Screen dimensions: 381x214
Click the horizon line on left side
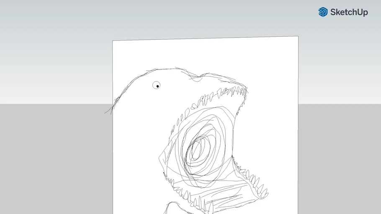tap(54, 104)
